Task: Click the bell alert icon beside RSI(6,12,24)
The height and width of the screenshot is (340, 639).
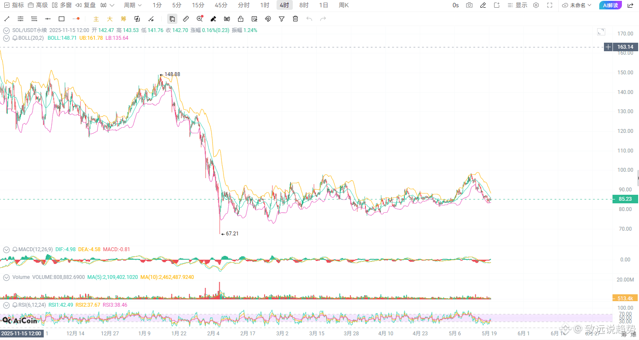Action: click(15, 305)
